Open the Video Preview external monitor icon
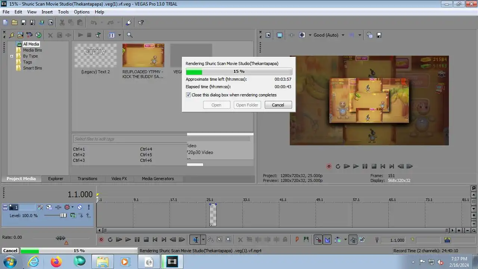The width and height of the screenshot is (478, 269). pyautogui.click(x=280, y=35)
